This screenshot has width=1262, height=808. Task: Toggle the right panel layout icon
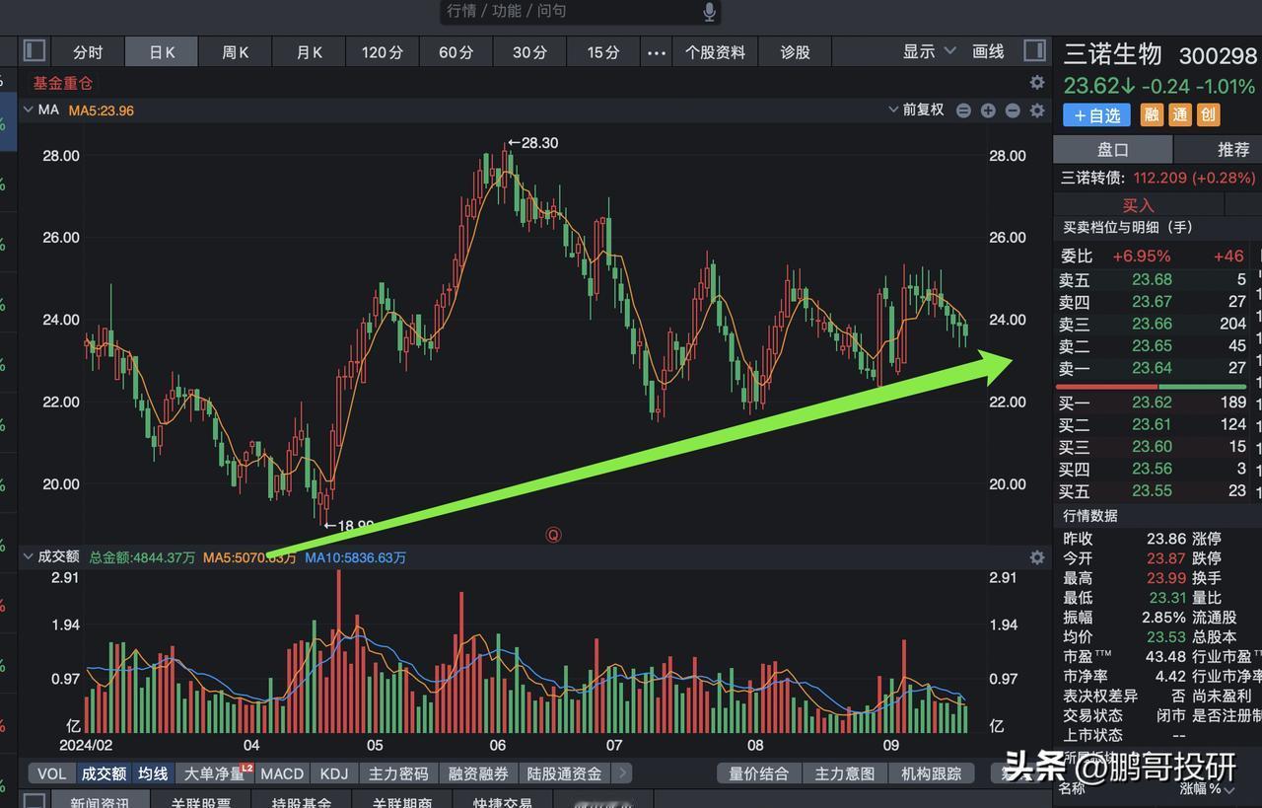pyautogui.click(x=1035, y=50)
